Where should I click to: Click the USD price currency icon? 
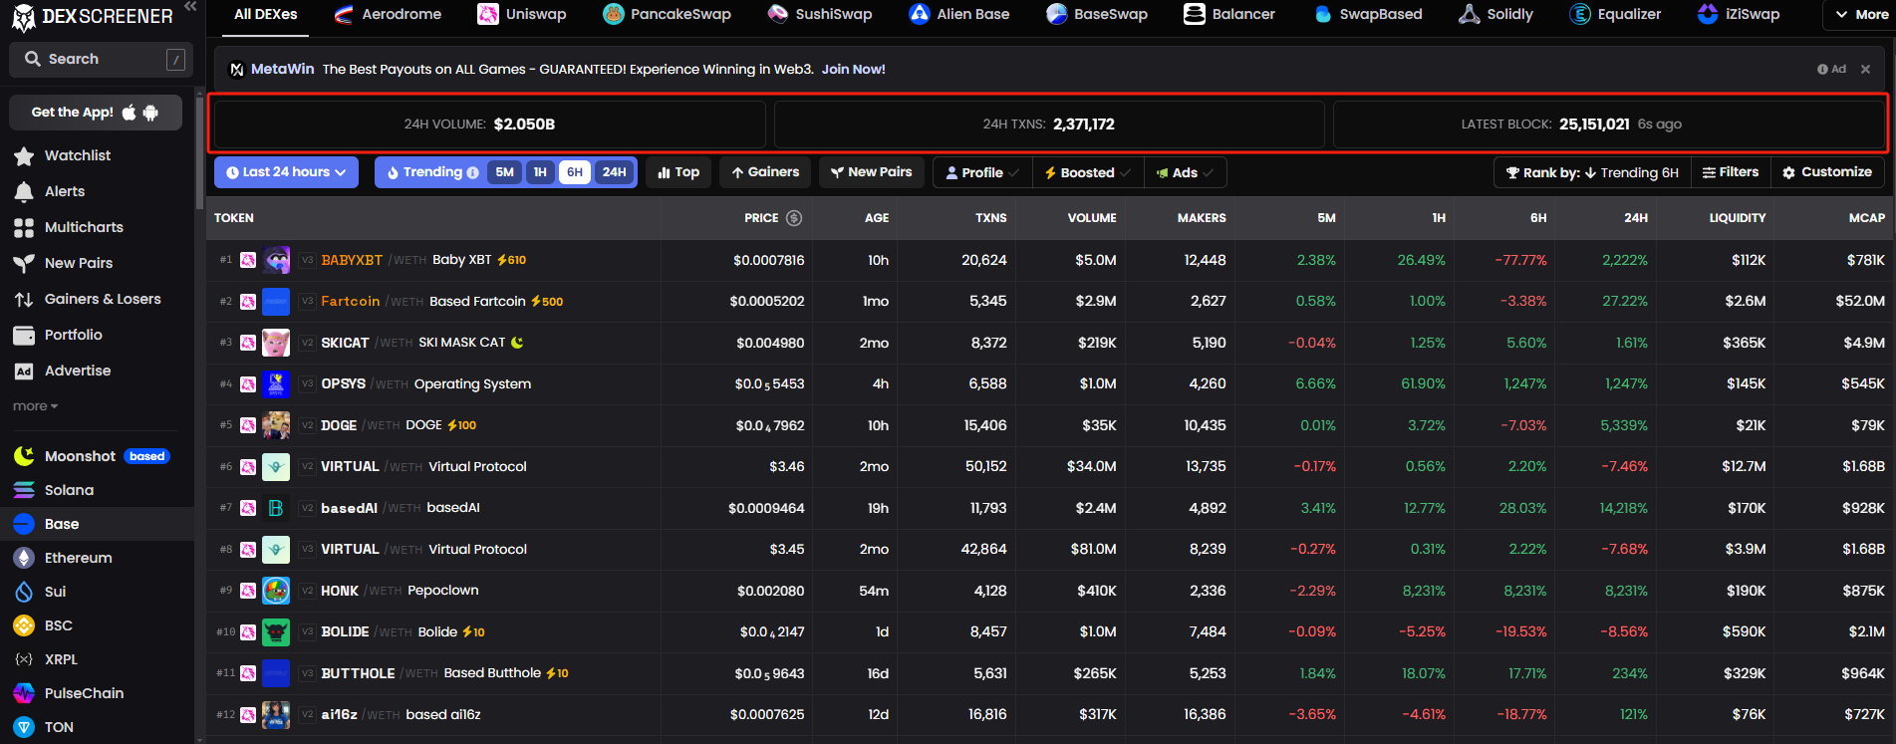point(794,218)
